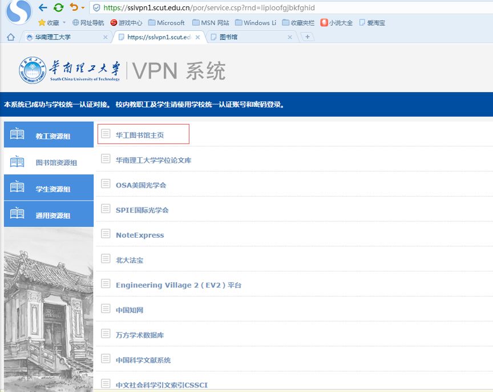This screenshot has width=493, height=392.
Task: Click the SCUT university emblem logo
Action: coord(33,70)
